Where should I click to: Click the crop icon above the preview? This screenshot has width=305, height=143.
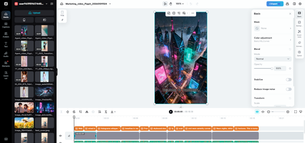179,13
